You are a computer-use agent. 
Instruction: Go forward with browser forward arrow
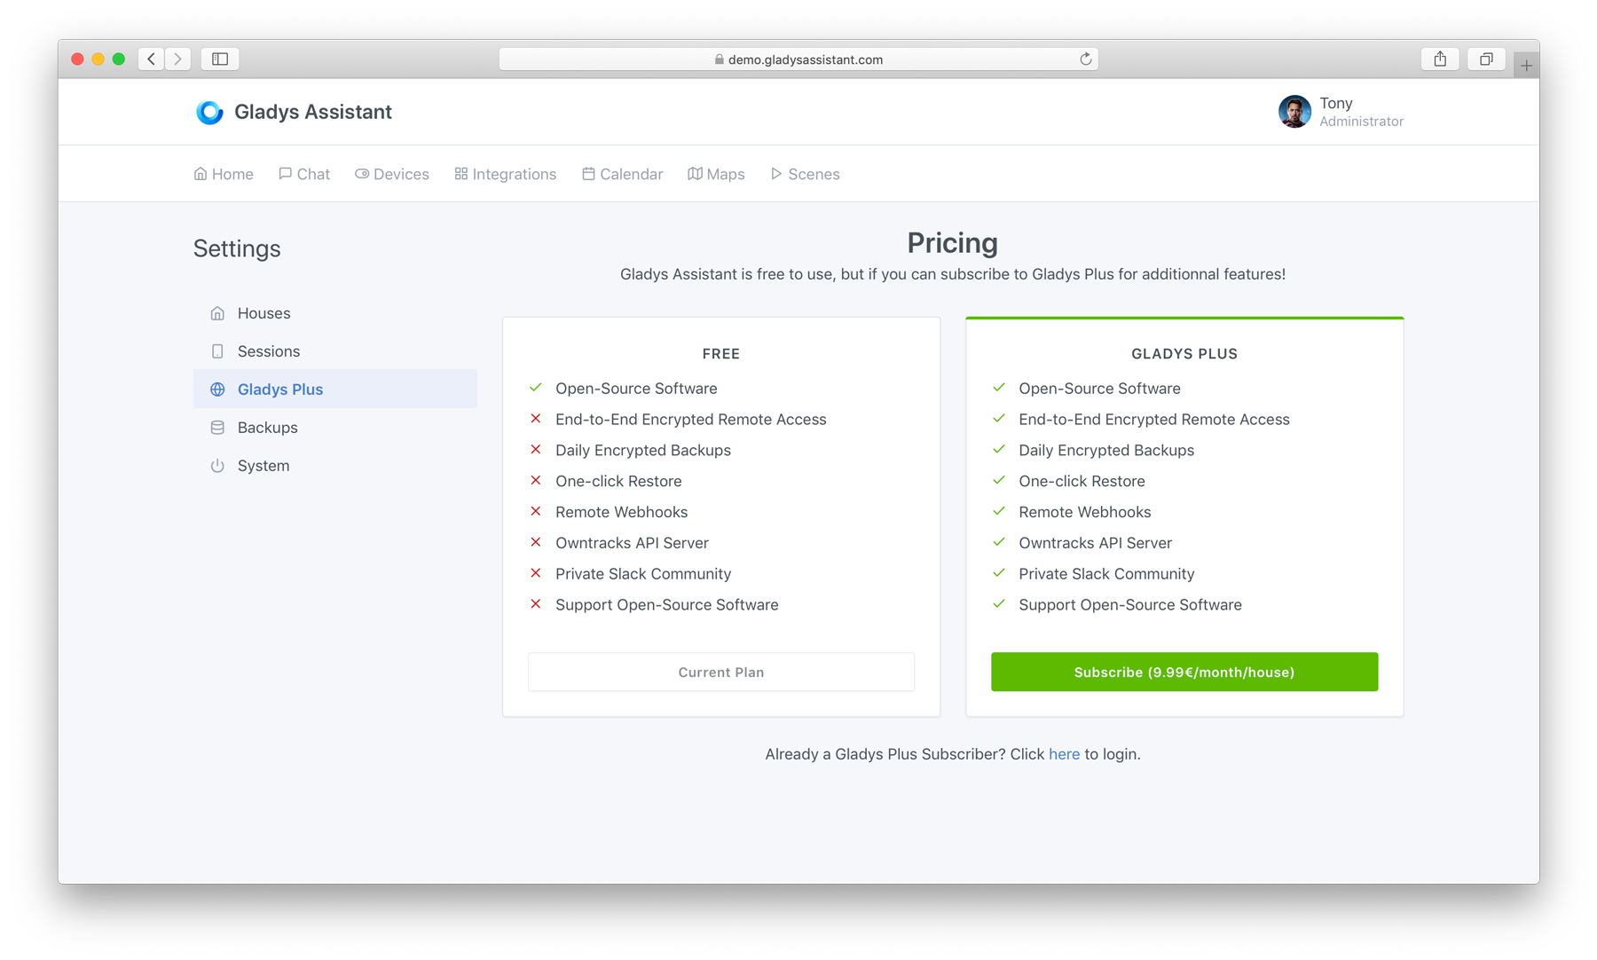177,59
